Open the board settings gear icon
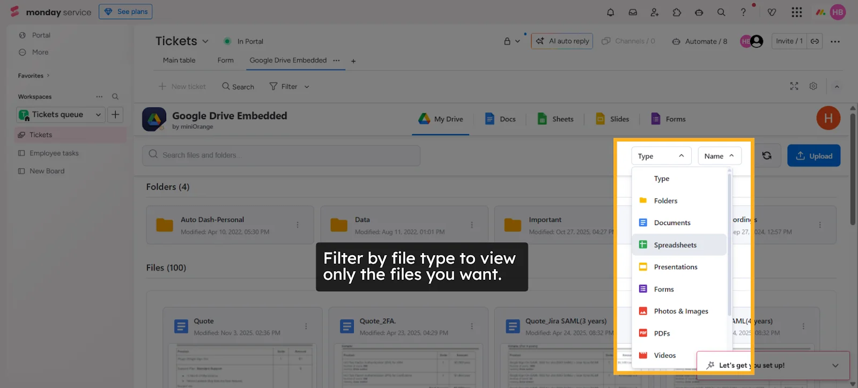The height and width of the screenshot is (388, 858). (813, 86)
